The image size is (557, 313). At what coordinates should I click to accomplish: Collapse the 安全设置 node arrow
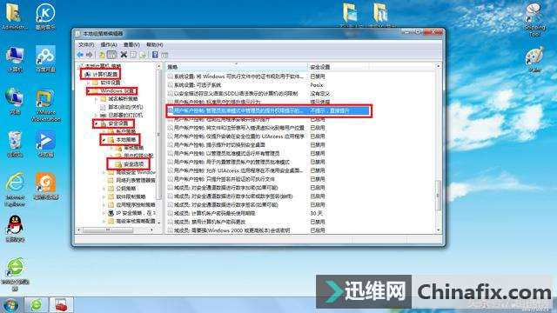(x=96, y=123)
